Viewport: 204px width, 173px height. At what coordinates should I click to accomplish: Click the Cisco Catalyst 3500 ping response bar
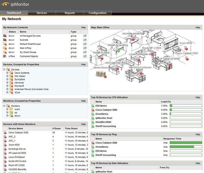coord(186,143)
